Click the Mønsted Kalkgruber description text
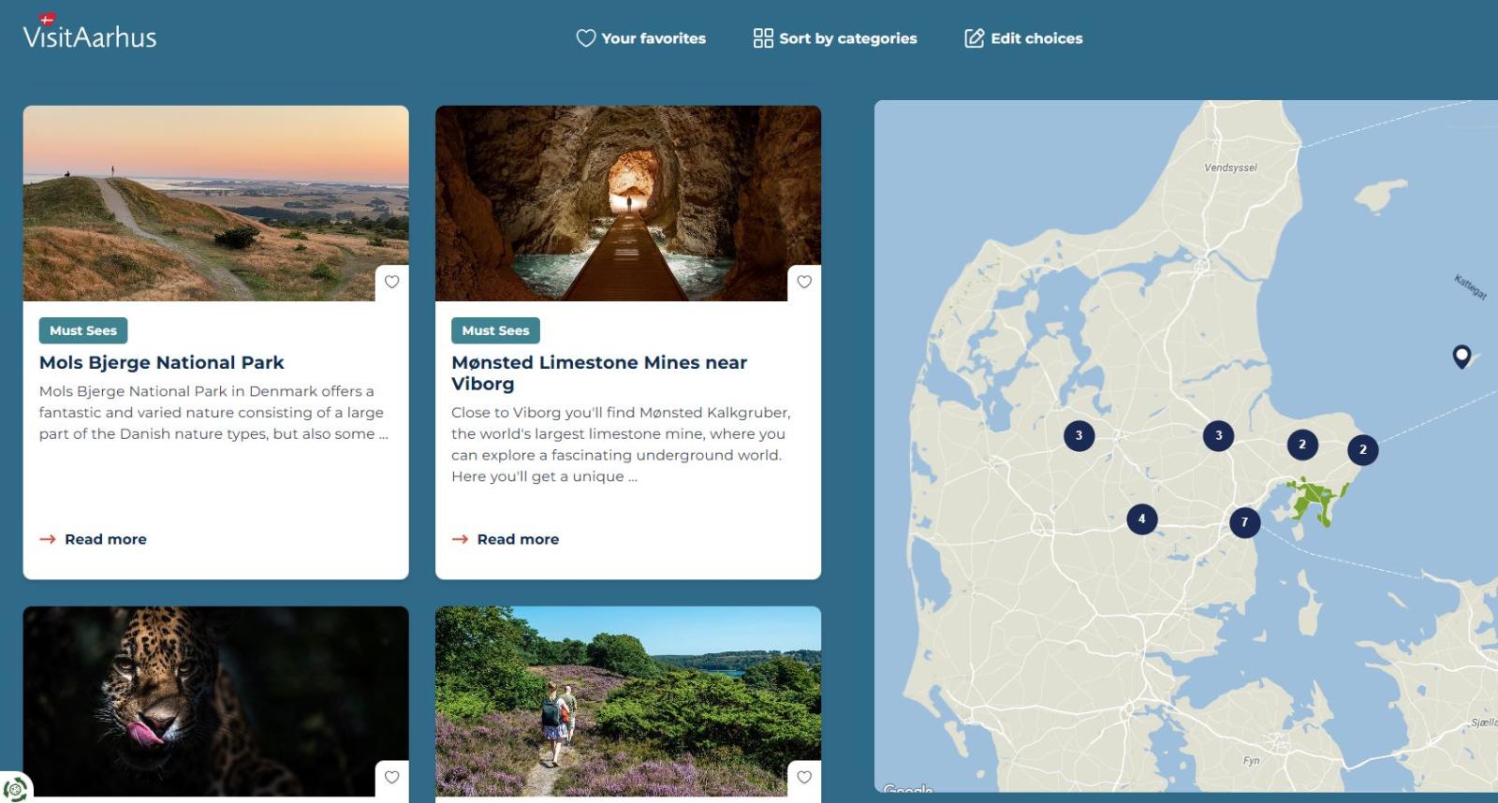This screenshot has height=803, width=1498. (621, 444)
